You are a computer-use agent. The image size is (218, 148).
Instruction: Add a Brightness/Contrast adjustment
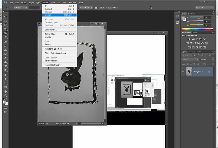click(189, 39)
